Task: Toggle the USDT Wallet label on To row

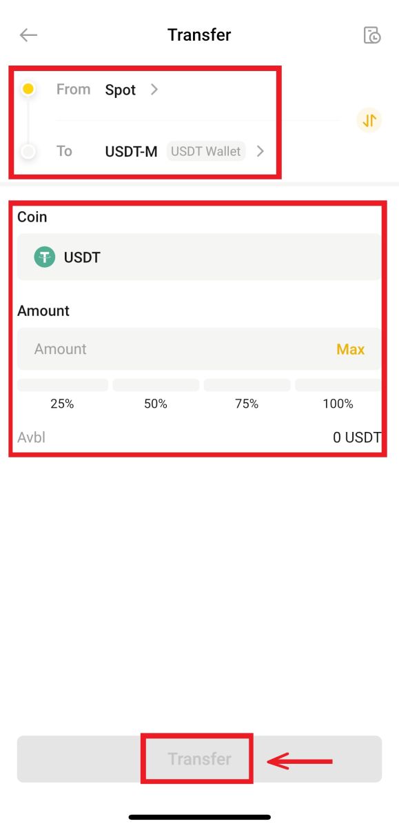Action: [205, 151]
